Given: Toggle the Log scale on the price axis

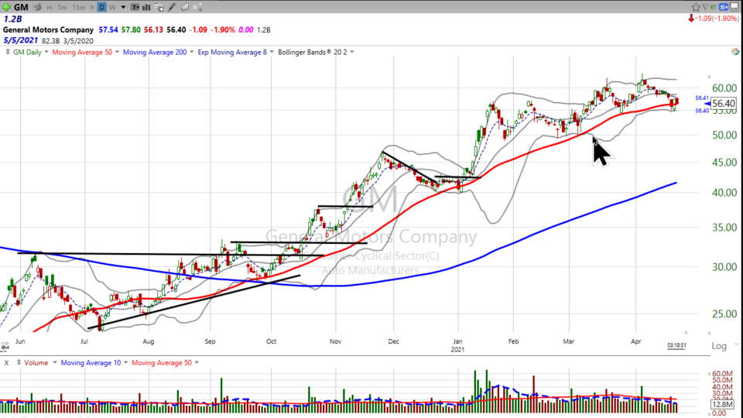Looking at the screenshot, I should click(719, 345).
